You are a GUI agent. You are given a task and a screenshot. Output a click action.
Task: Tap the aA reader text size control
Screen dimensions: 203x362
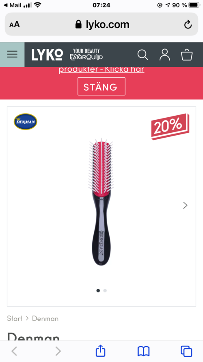(x=15, y=24)
